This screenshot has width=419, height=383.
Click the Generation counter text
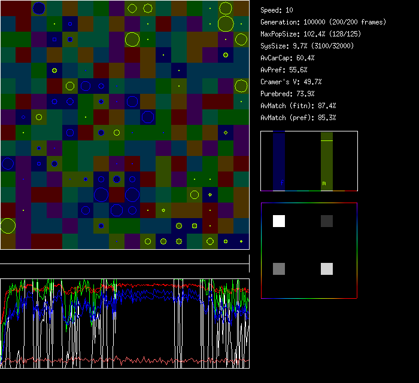(x=323, y=22)
